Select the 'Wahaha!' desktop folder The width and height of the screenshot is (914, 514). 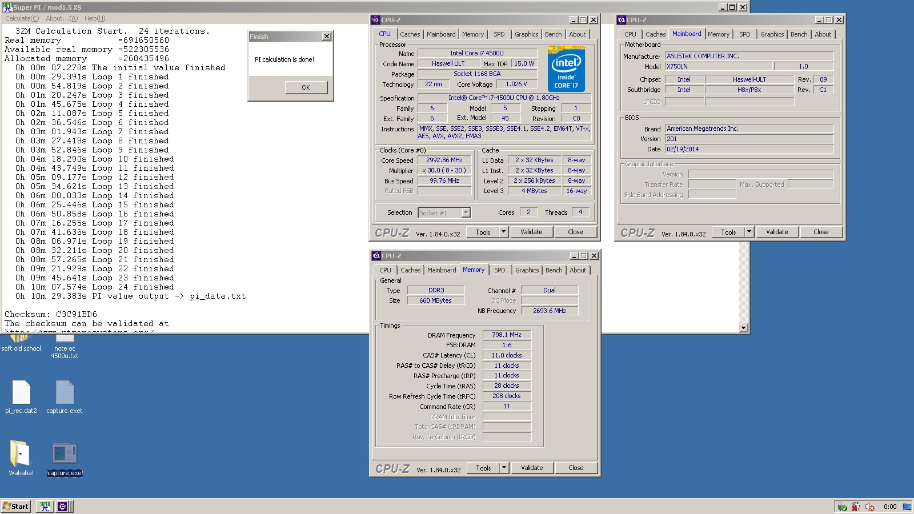pos(21,458)
